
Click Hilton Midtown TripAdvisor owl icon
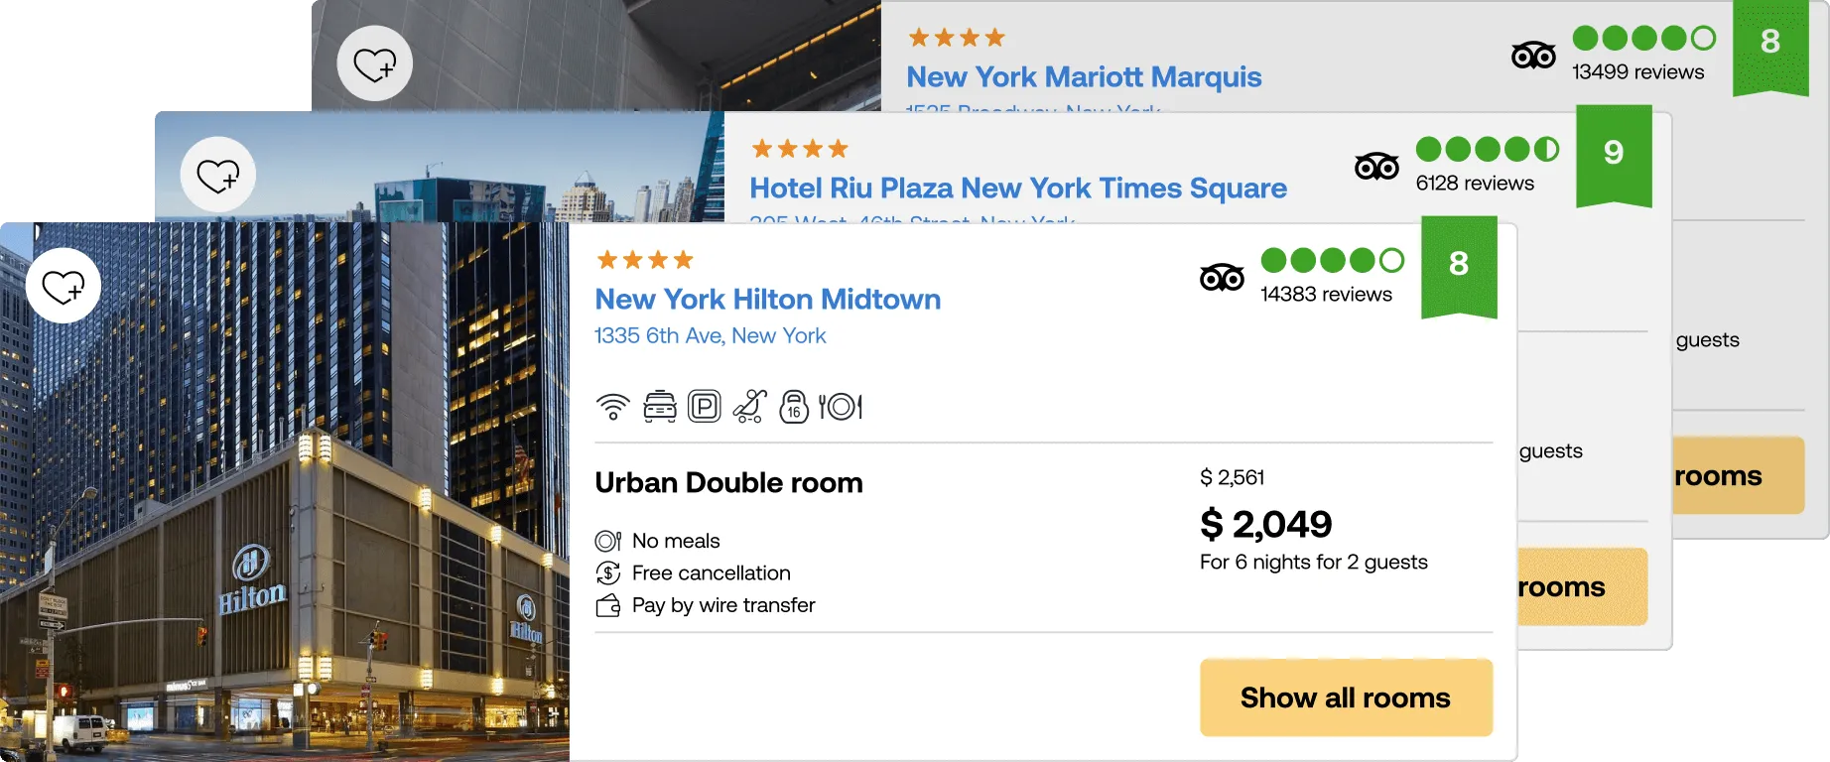tap(1222, 278)
